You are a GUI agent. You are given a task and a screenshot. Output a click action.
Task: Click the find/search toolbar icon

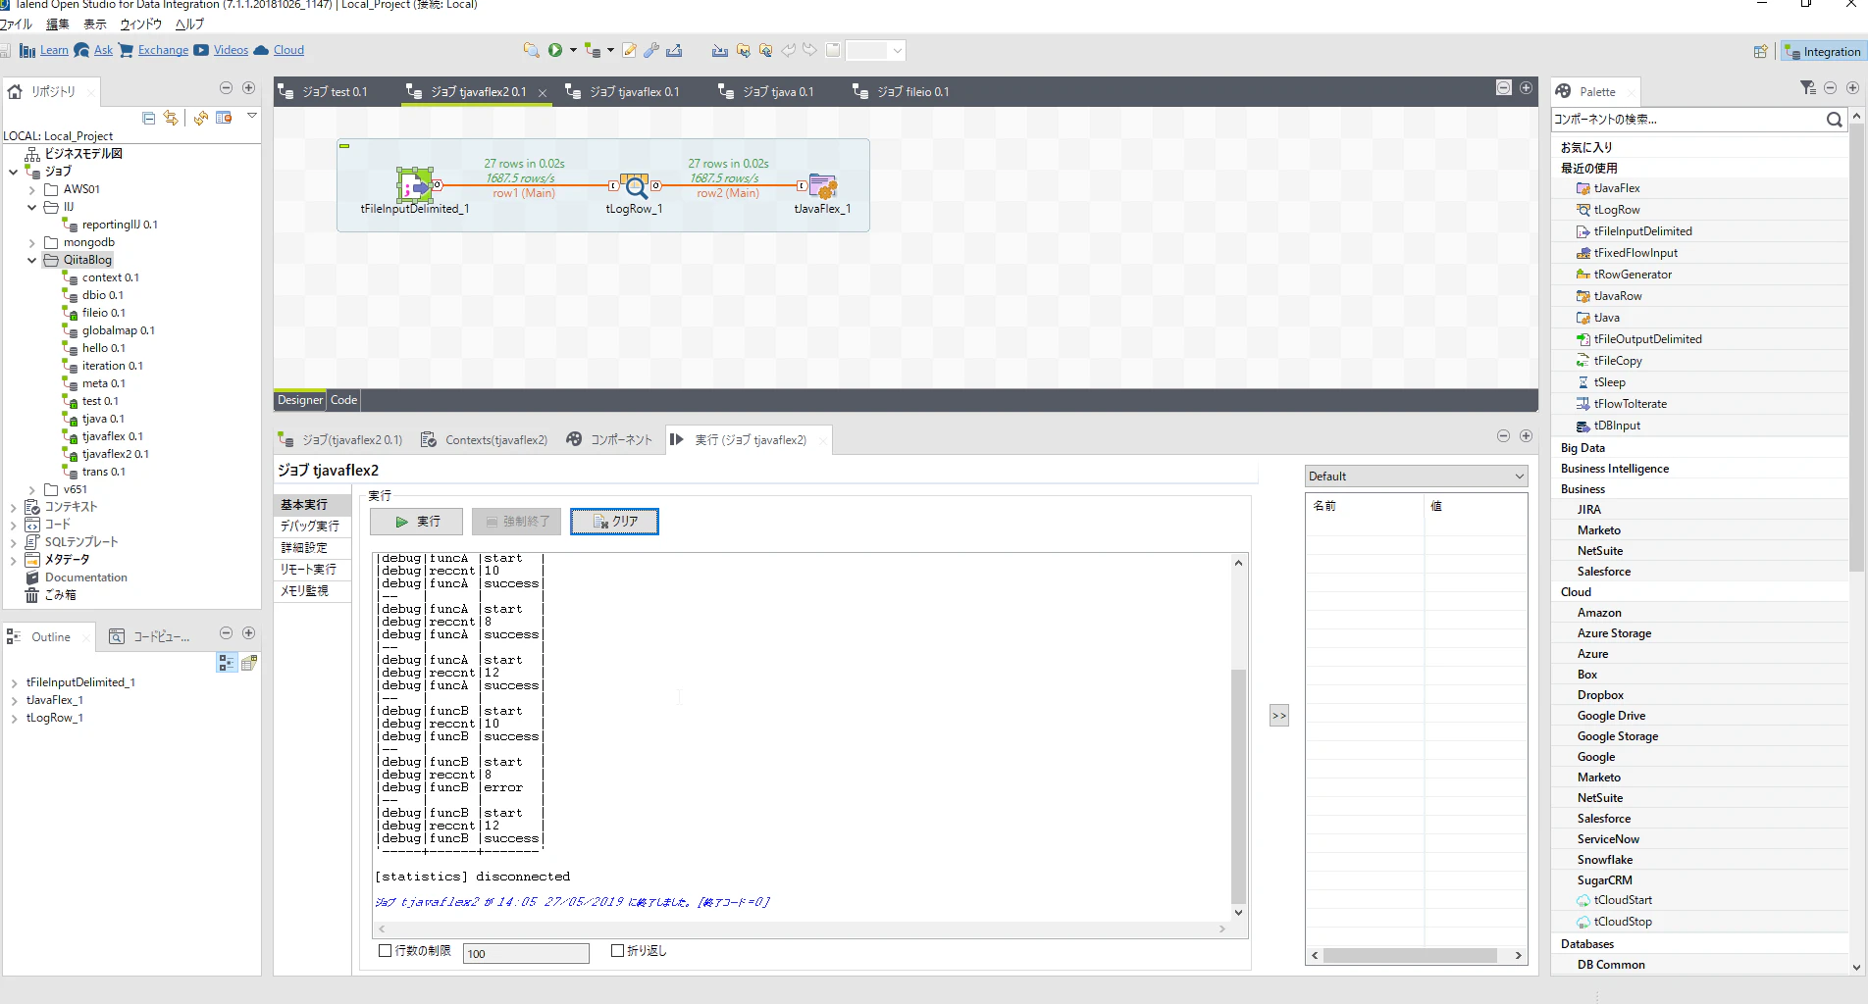point(531,50)
